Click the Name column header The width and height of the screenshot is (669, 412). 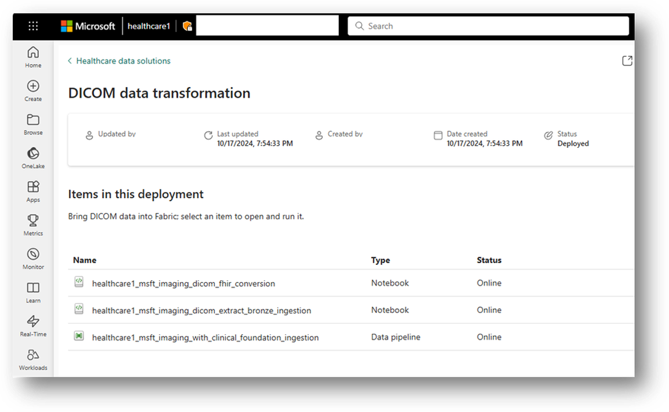point(84,260)
